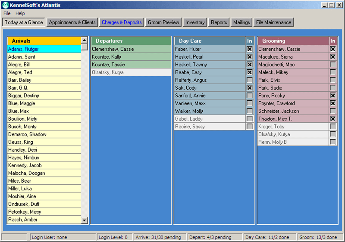Select Demarco, Shadow in Arrivals
The height and width of the screenshot is (242, 345).
pos(44,134)
